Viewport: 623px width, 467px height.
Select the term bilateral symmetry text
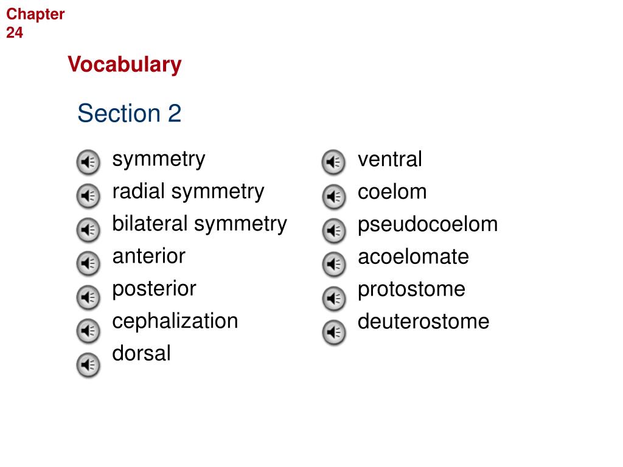pos(200,224)
